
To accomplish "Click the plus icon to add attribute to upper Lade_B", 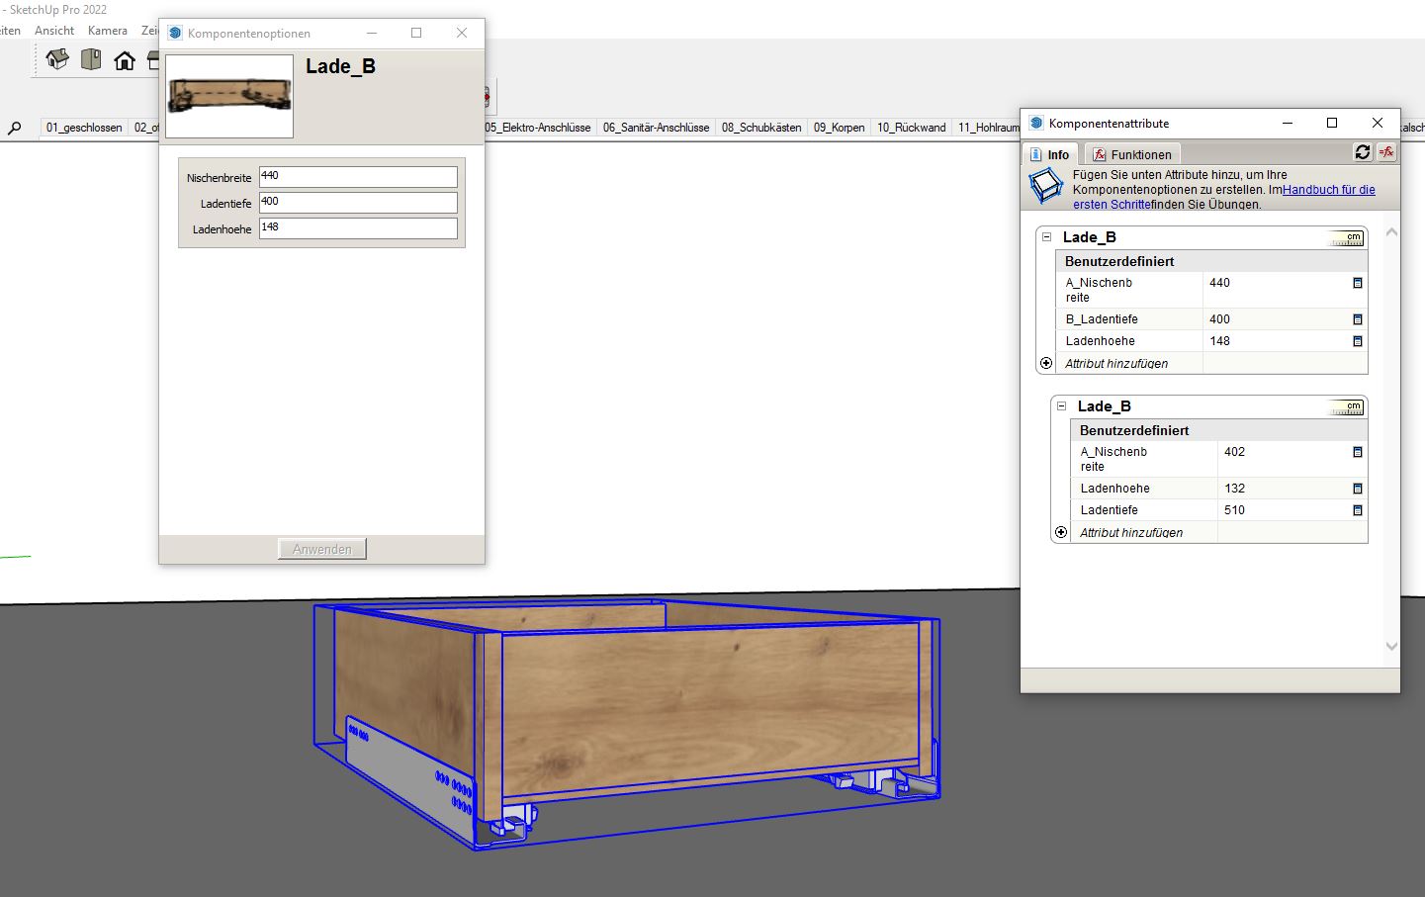I will (x=1046, y=363).
